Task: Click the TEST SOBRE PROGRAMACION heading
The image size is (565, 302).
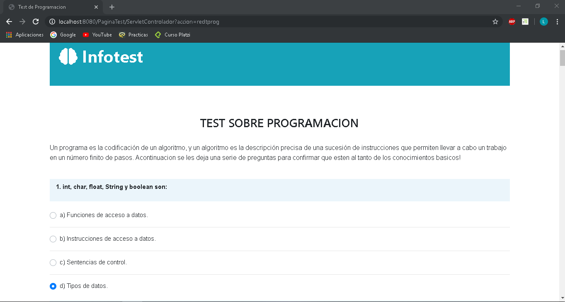Action: (279, 123)
